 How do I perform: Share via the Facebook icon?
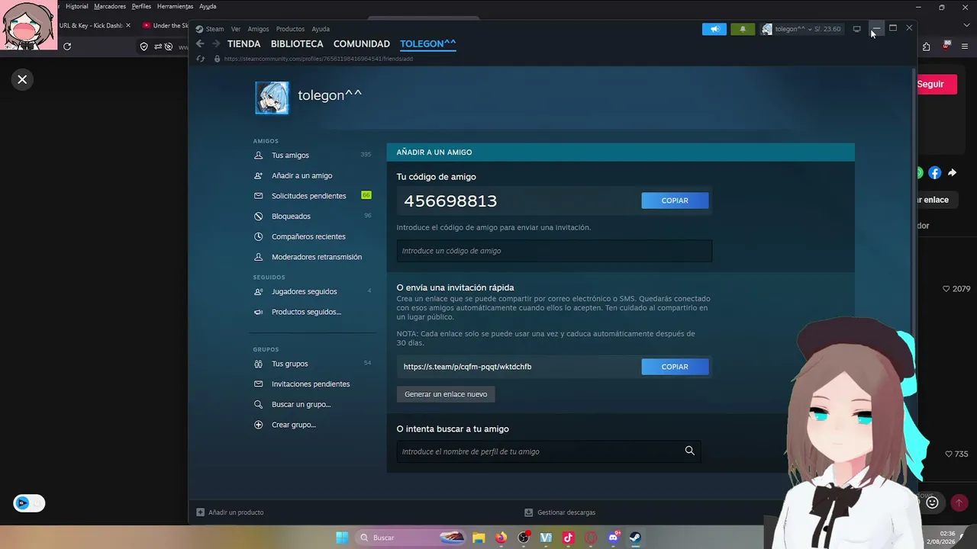tap(935, 173)
